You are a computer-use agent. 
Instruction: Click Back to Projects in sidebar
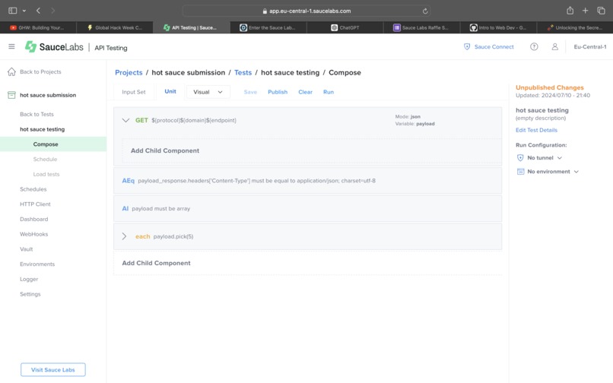coord(40,71)
